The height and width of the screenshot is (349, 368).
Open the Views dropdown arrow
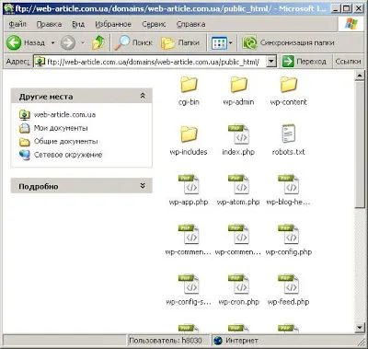coord(231,43)
